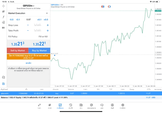Decrease volume by -0.5
This screenshot has width=162, height=113.
click(11, 19)
